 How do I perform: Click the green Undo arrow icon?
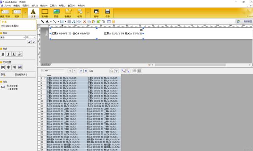(99, 21)
